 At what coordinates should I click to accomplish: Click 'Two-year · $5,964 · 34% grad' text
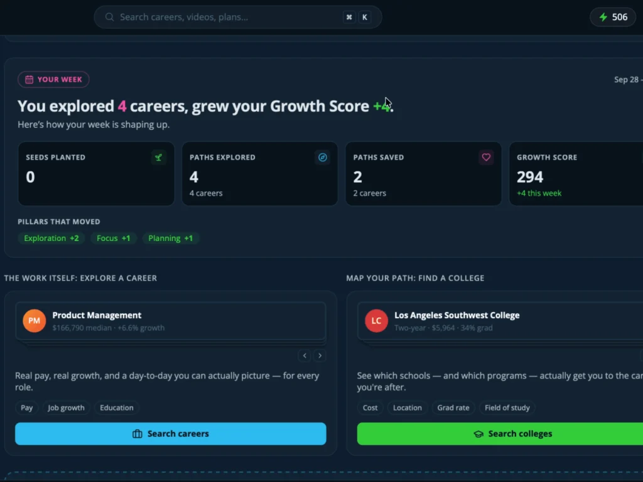click(x=443, y=328)
